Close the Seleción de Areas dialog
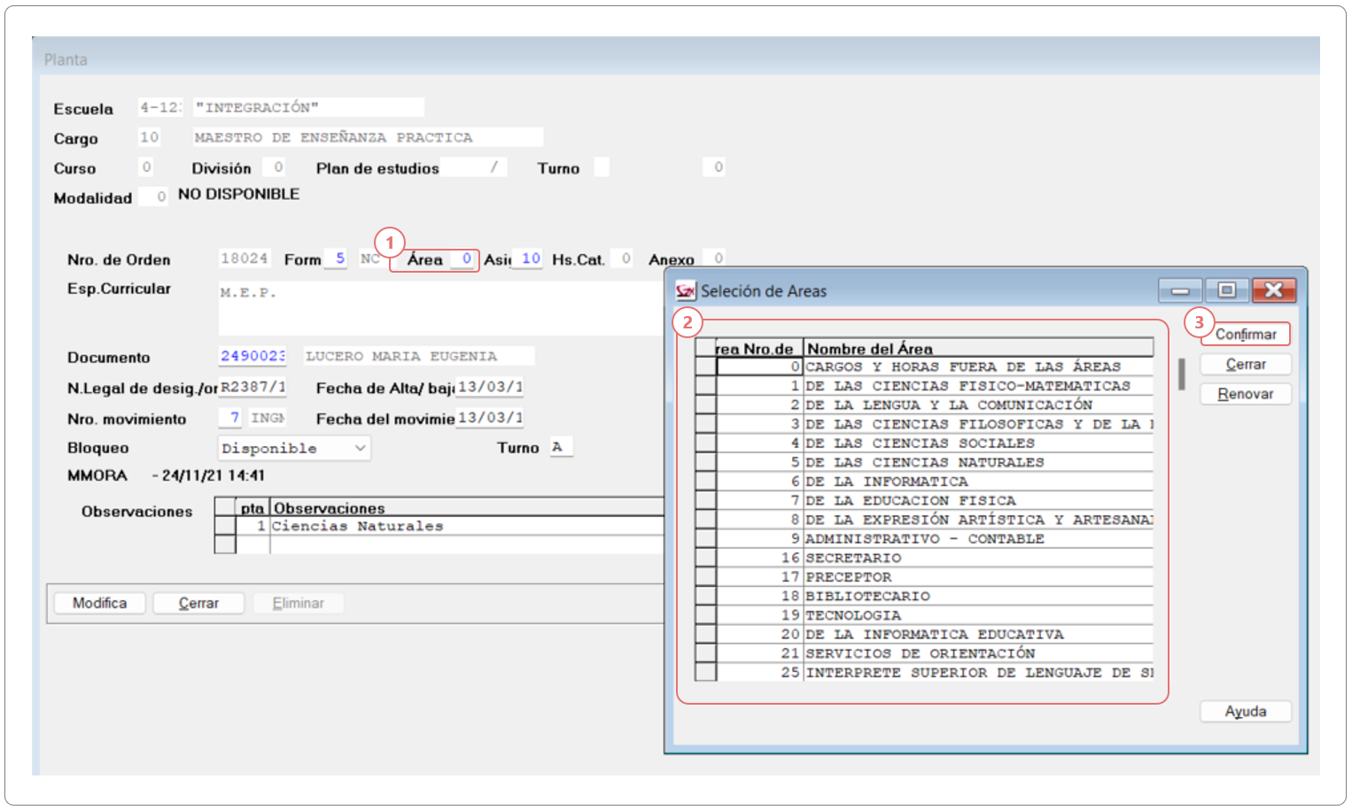 (1273, 290)
